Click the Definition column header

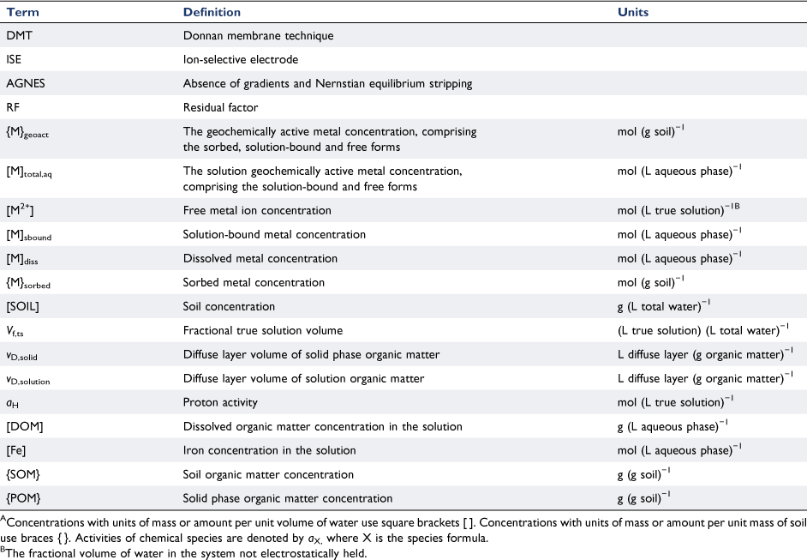tap(212, 12)
